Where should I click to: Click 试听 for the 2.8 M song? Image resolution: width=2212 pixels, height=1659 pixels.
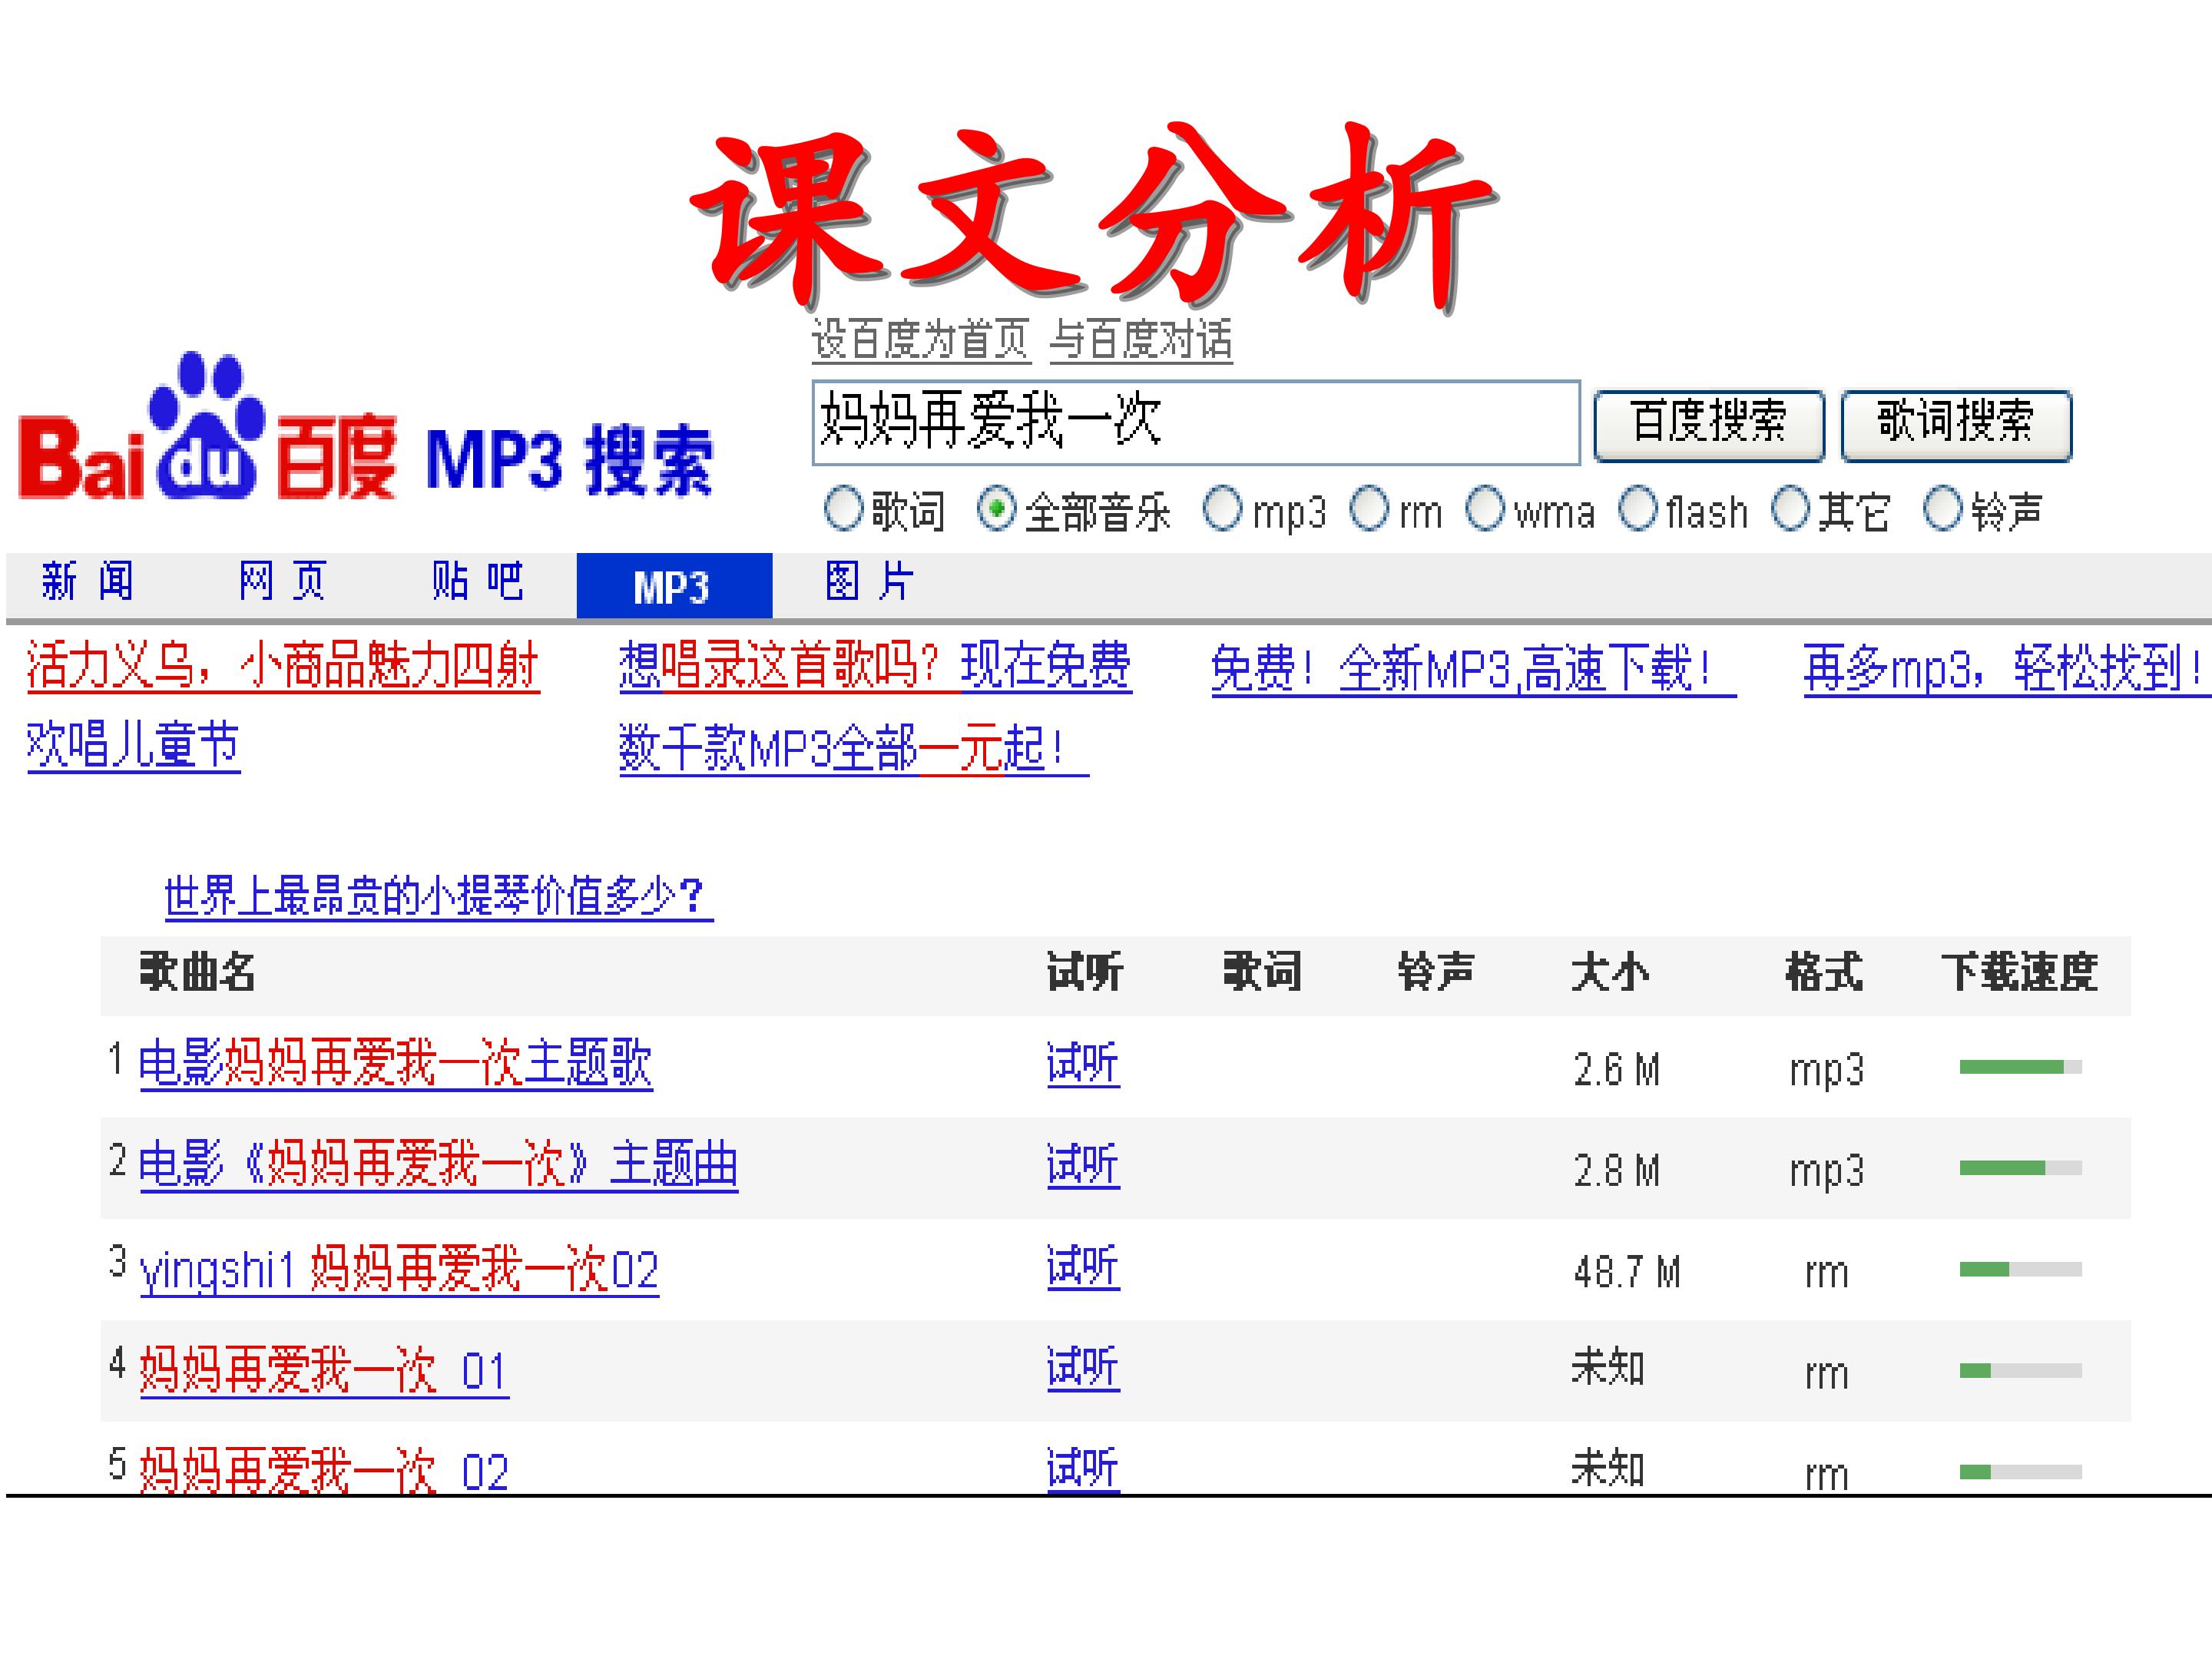pyautogui.click(x=1083, y=1166)
